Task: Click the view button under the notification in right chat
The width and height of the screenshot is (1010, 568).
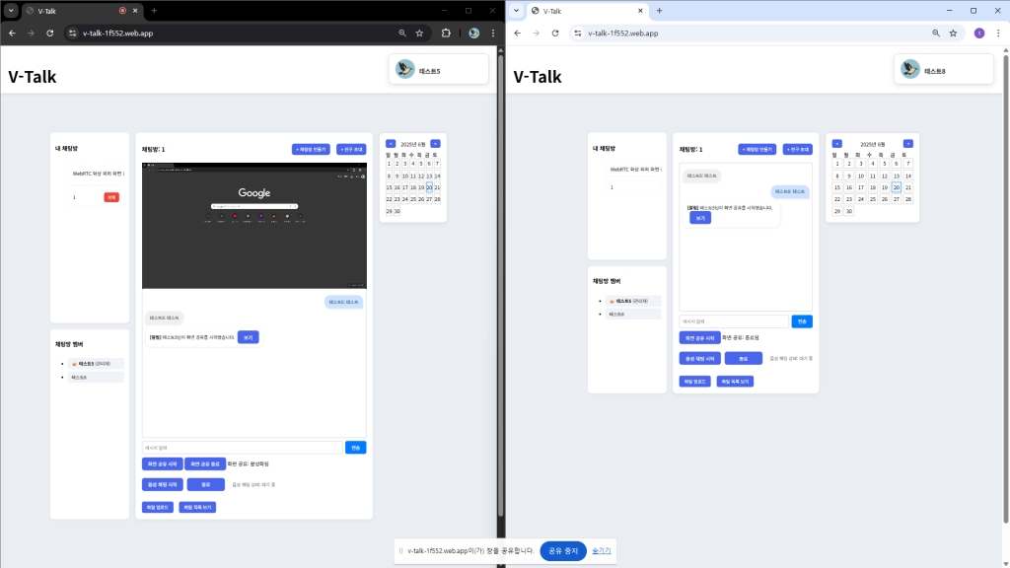Action: 700,218
